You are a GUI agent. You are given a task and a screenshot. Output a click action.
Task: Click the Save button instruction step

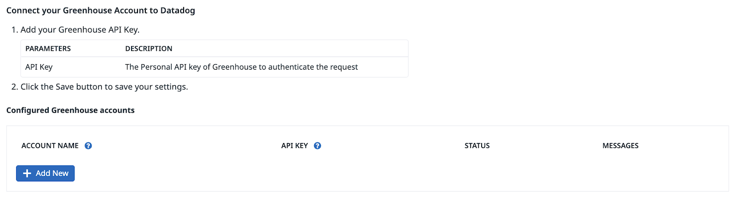point(104,87)
